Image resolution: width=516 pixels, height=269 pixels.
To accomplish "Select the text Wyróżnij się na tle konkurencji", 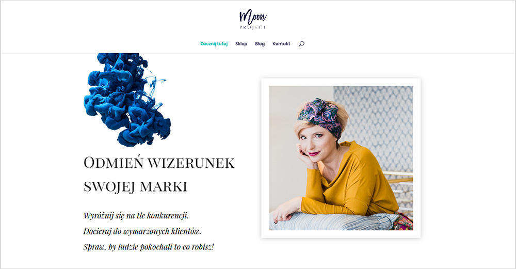I will click(136, 216).
